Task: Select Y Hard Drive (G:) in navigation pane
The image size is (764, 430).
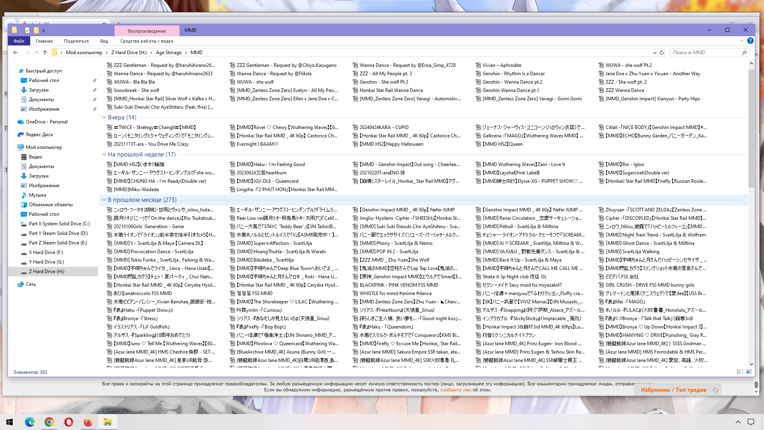Action: (46, 262)
